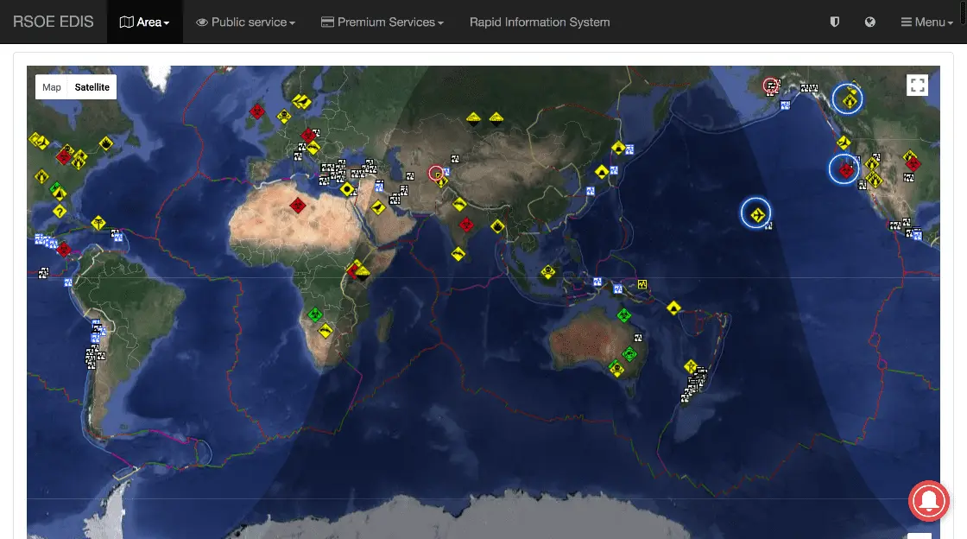Viewport: 967px width, 539px height.
Task: Open the hamburger Menu dropdown
Action: coord(926,22)
